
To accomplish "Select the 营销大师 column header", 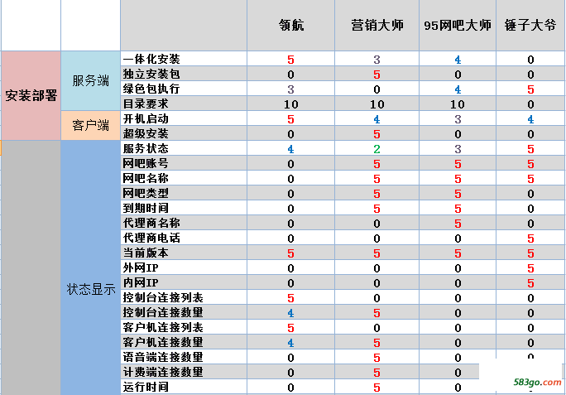I will point(377,26).
